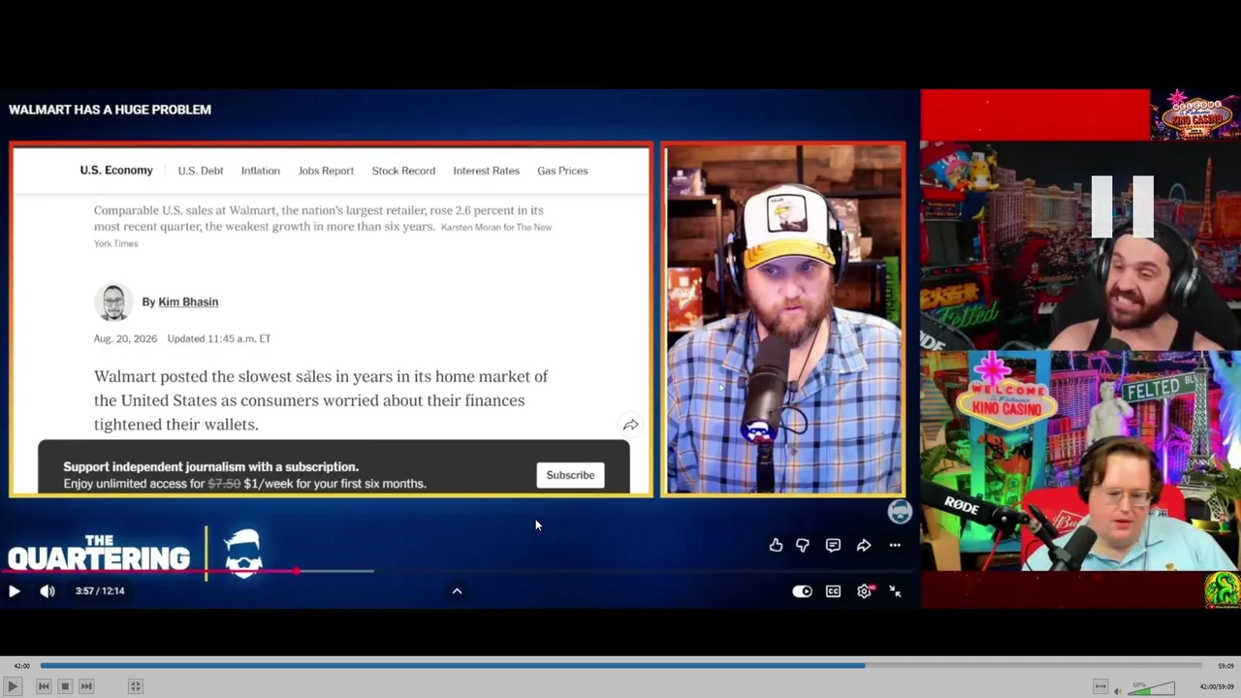Click the '$1/week for your first six months' offer
This screenshot has width=1241, height=698.
click(x=334, y=483)
